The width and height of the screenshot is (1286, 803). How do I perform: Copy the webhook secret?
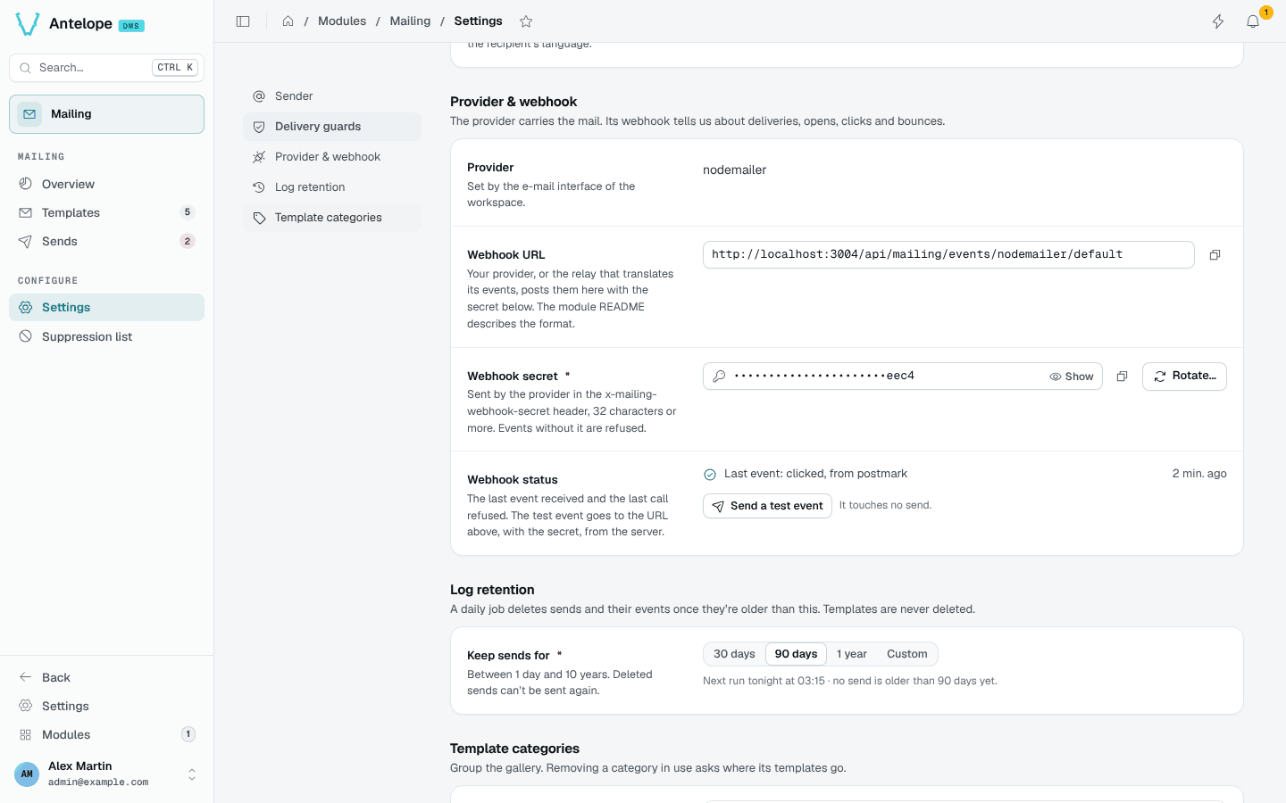click(1122, 377)
